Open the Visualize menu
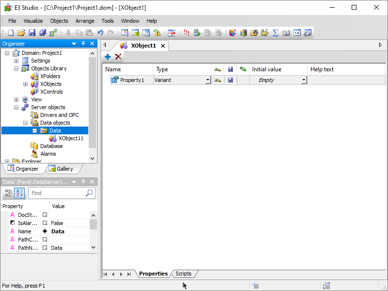 click(x=33, y=21)
